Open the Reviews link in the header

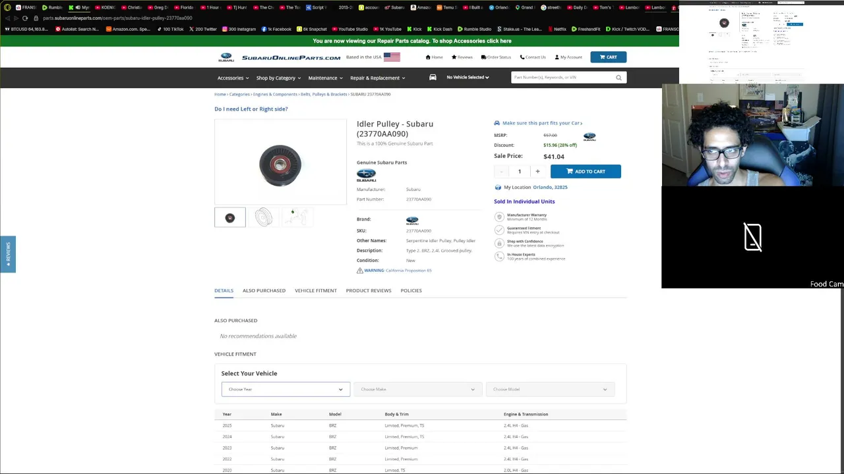462,57
